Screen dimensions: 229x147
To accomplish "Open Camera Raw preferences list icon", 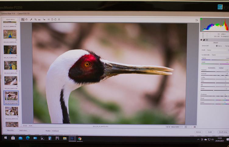I will pyautogui.click(x=48, y=19).
